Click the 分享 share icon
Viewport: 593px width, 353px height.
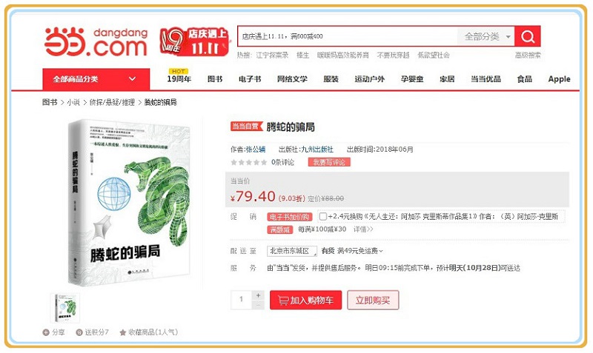46,332
